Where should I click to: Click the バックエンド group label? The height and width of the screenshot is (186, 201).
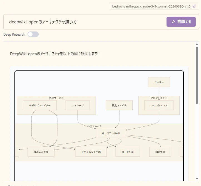[95, 126]
